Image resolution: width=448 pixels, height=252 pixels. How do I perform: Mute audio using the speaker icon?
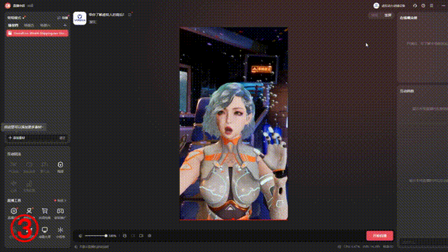(x=80, y=236)
